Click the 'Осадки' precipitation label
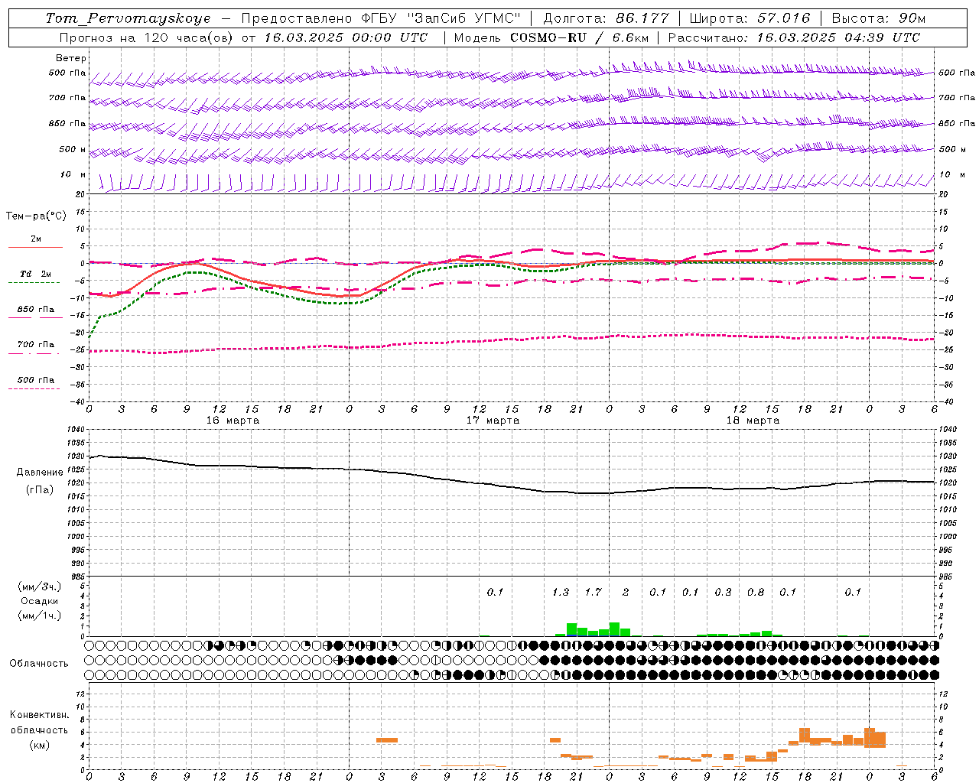 pyautogui.click(x=40, y=601)
